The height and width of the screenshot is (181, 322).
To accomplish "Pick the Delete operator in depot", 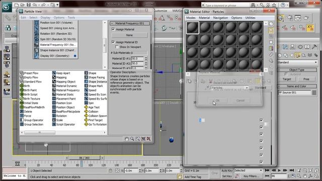I will tap(26, 112).
